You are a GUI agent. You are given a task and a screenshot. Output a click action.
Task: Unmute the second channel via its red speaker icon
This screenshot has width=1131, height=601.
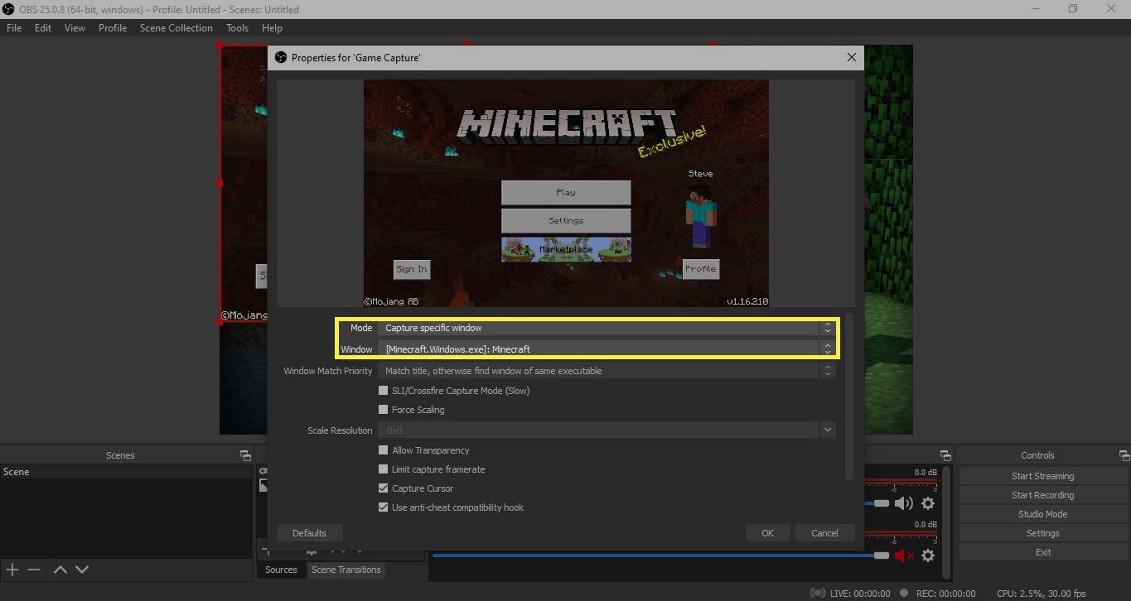(x=903, y=555)
